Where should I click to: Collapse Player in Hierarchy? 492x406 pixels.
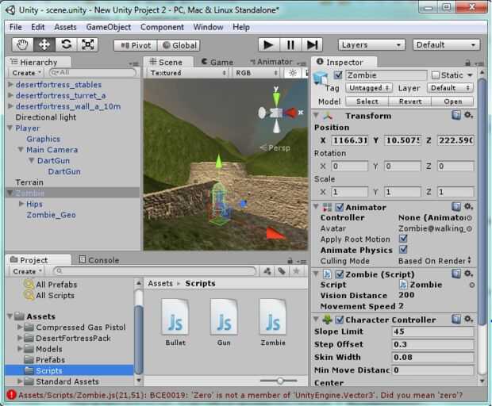pos(10,128)
